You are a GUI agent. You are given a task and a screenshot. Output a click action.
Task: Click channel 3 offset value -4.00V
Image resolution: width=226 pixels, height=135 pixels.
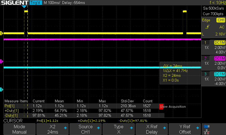click(x=220, y=84)
